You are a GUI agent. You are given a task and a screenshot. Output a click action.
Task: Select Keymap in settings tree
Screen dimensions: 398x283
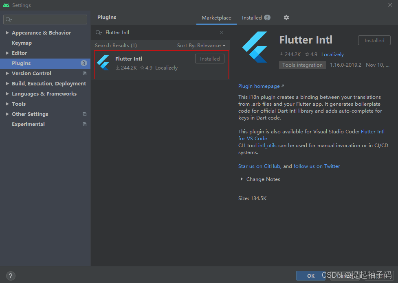pos(22,43)
